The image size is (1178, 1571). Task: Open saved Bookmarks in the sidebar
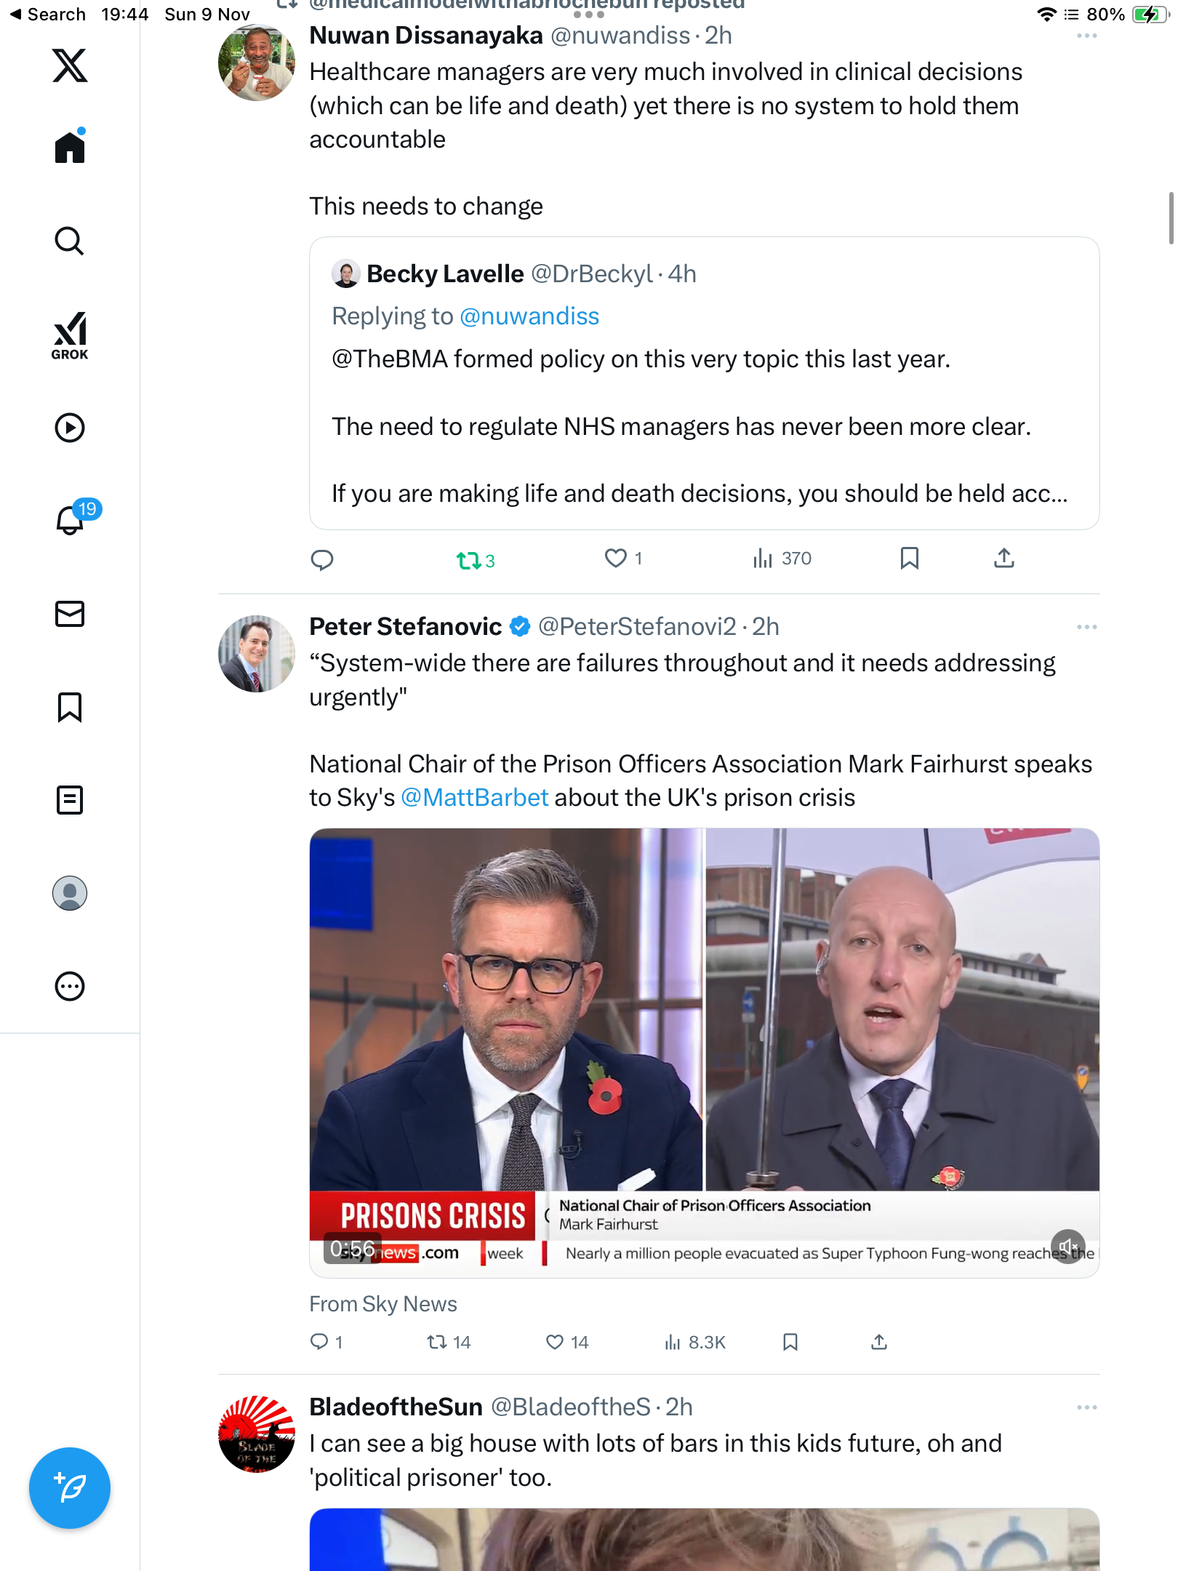click(x=70, y=707)
